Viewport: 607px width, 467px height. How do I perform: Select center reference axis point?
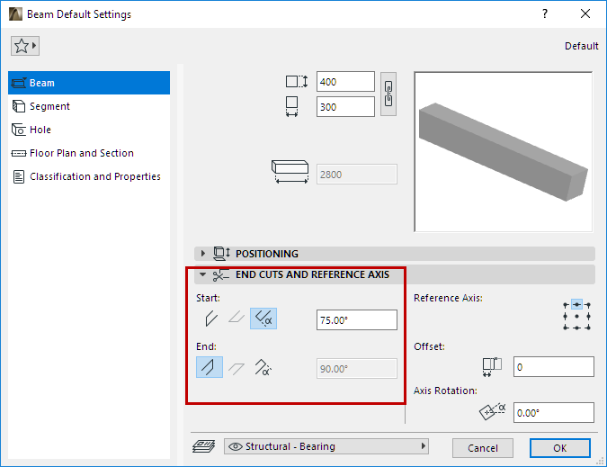click(576, 317)
